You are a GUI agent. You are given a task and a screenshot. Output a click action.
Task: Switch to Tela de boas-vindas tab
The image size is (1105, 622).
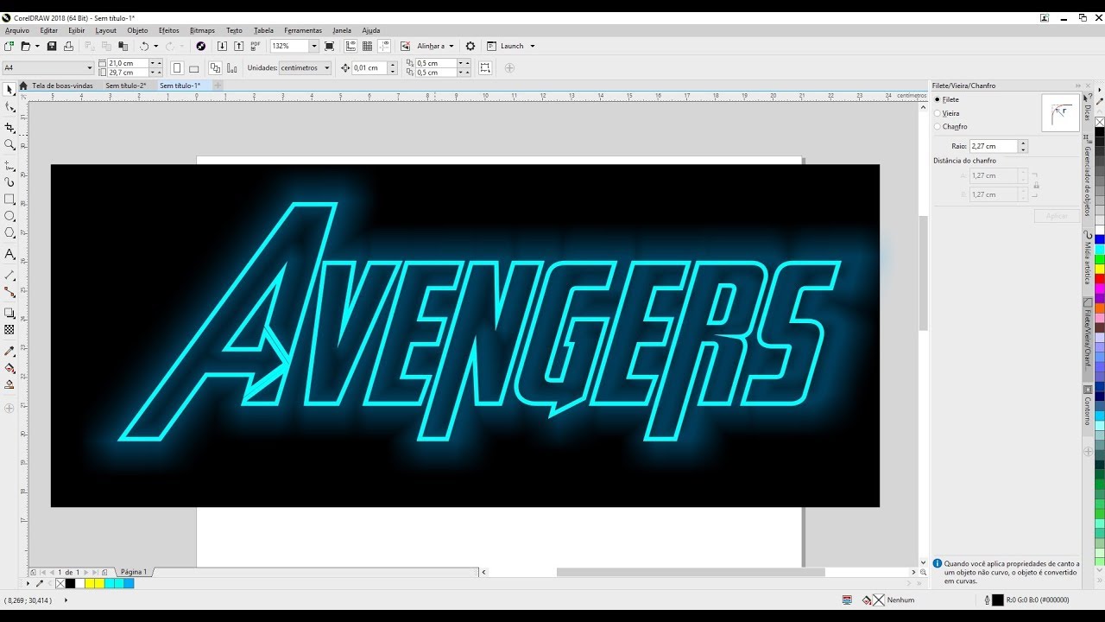(57, 86)
